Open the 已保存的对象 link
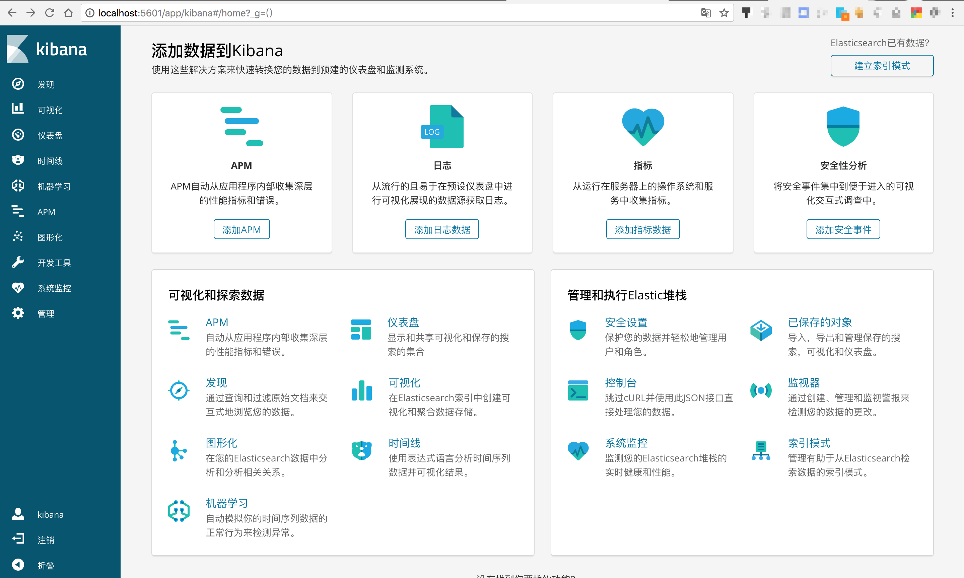Viewport: 964px width, 578px height. click(820, 322)
